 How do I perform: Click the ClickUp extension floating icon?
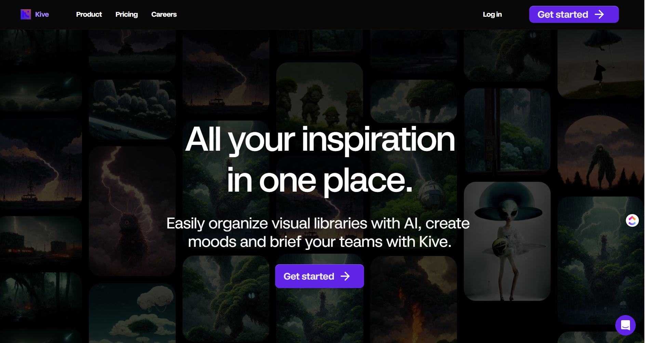coord(632,220)
